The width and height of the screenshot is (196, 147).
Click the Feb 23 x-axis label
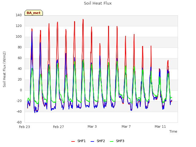(24, 127)
